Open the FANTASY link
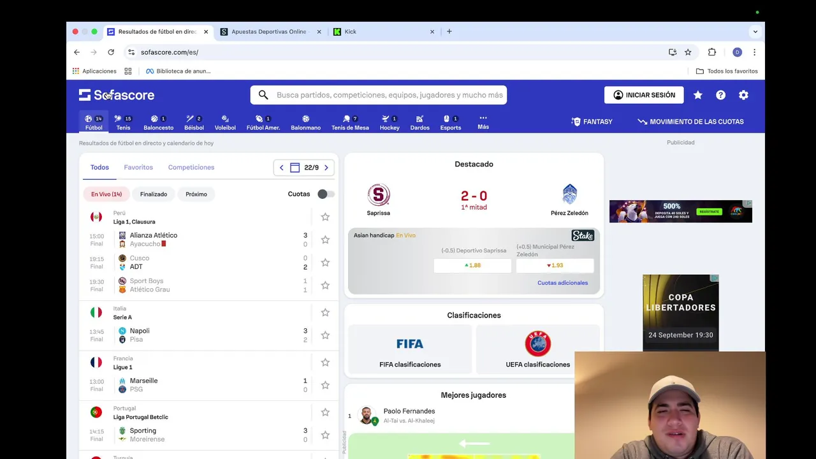816x459 pixels. tap(592, 122)
